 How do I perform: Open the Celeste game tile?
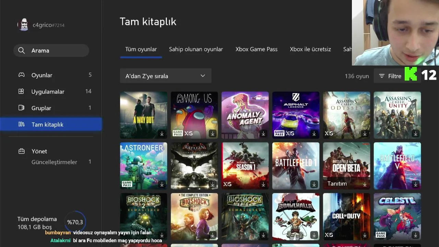click(397, 216)
